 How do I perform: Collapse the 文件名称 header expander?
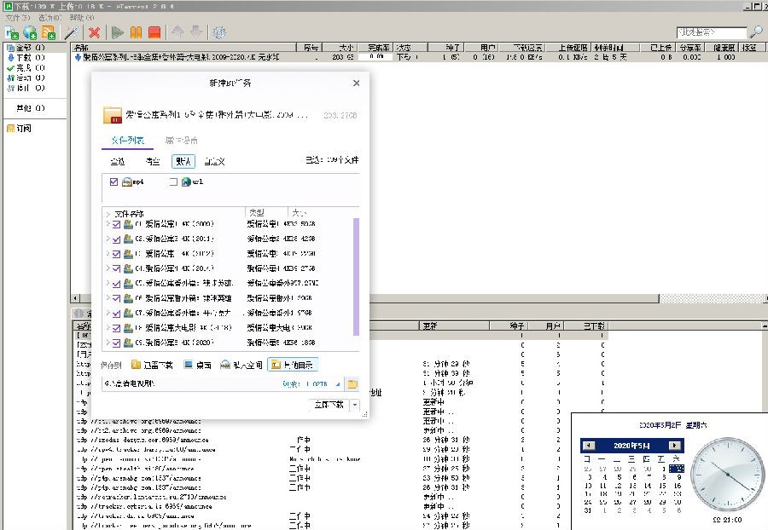tap(108, 214)
